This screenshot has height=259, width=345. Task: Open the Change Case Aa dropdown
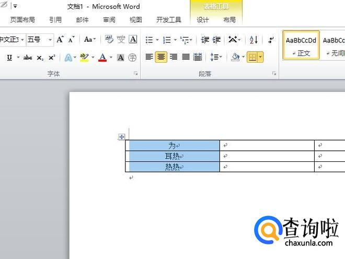(90, 40)
